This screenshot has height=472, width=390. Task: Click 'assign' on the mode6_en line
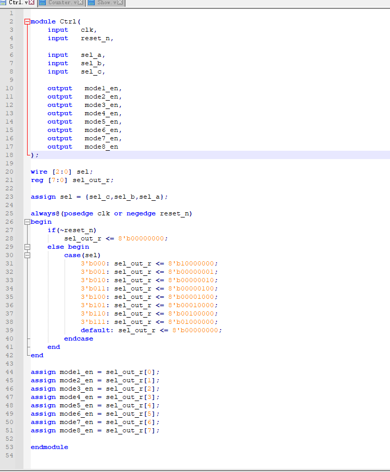point(43,414)
